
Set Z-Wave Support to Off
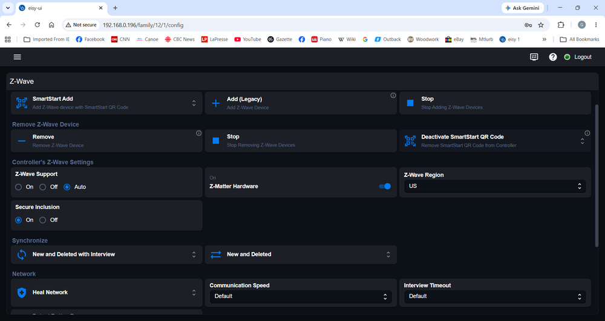point(43,187)
